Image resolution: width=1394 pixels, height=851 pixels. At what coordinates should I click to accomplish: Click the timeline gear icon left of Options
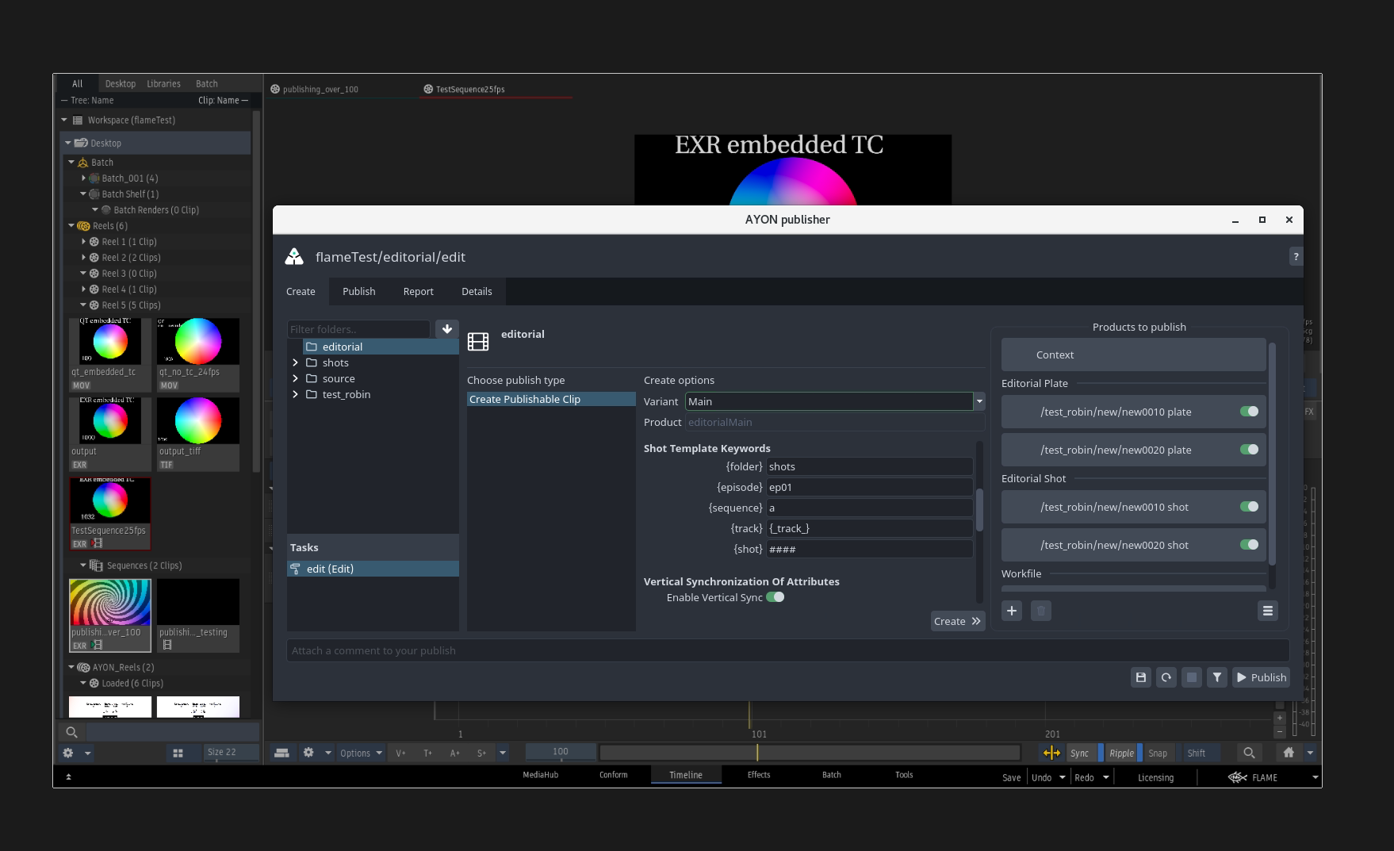pyautogui.click(x=308, y=753)
